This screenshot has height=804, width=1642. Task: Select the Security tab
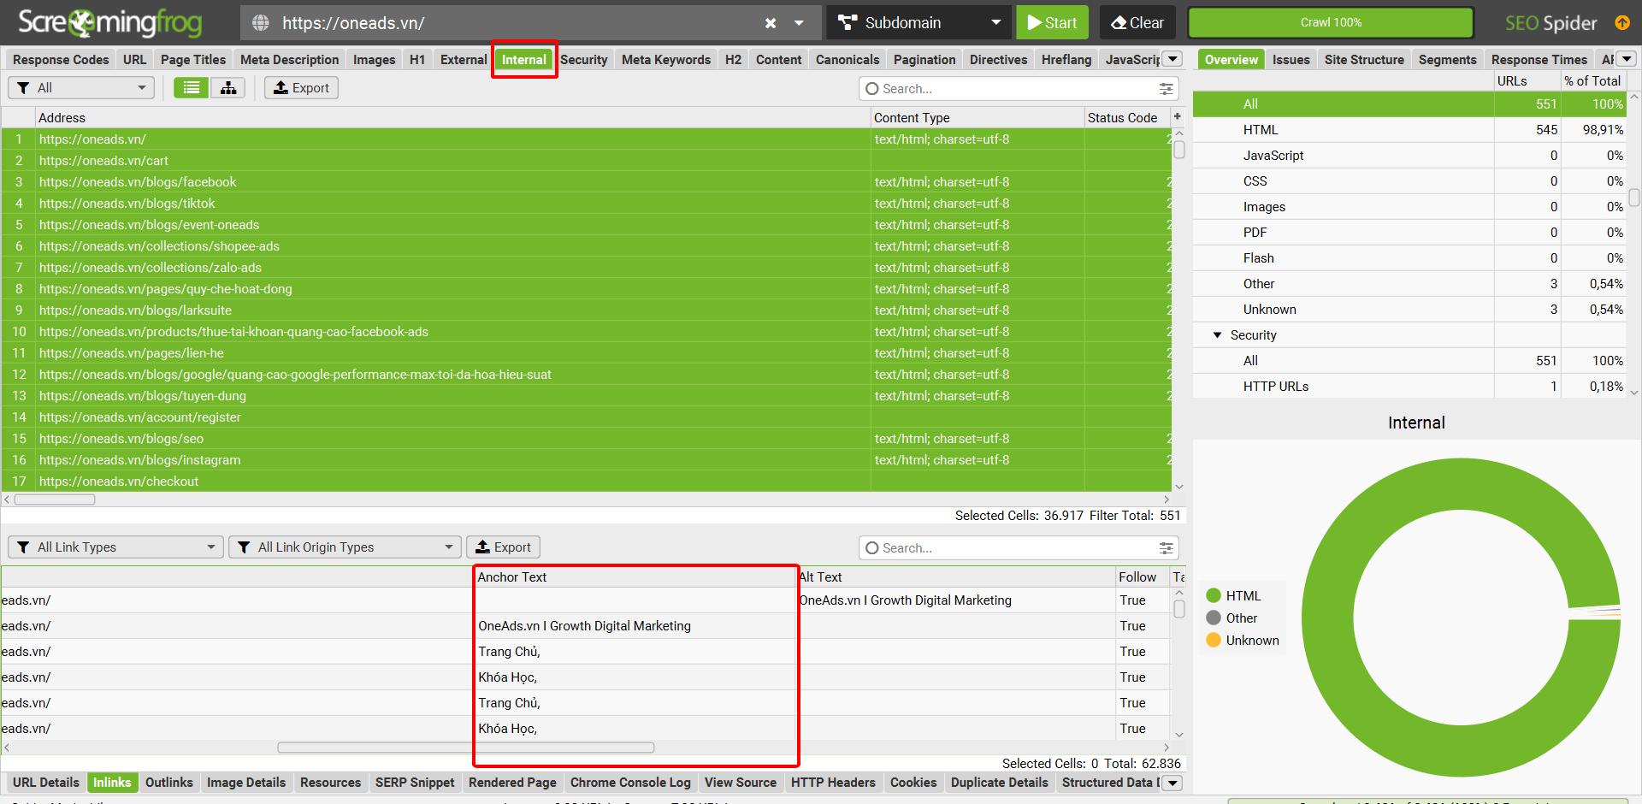tap(583, 59)
